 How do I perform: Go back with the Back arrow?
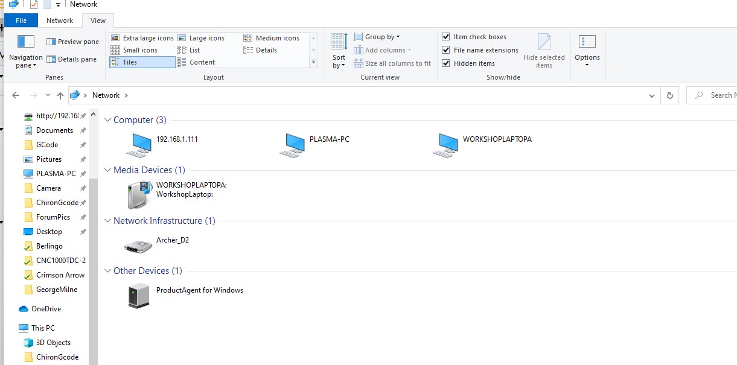coord(16,95)
